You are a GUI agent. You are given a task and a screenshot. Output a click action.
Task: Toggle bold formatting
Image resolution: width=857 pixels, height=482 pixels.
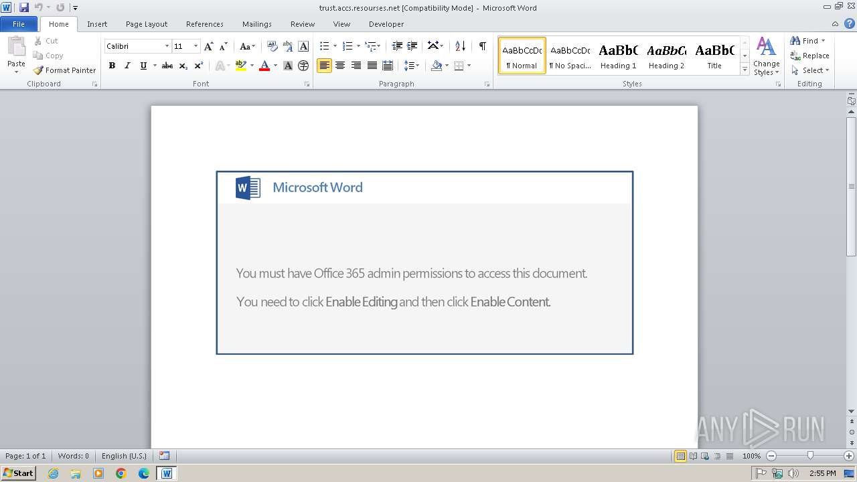point(112,66)
